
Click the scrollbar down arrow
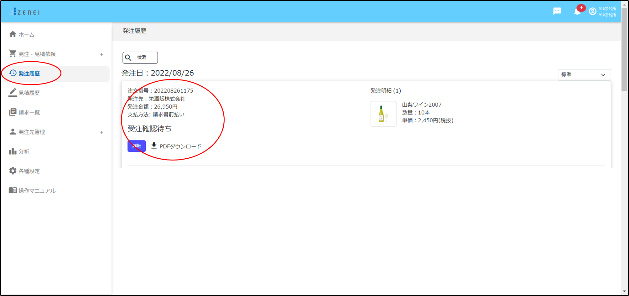point(624,291)
